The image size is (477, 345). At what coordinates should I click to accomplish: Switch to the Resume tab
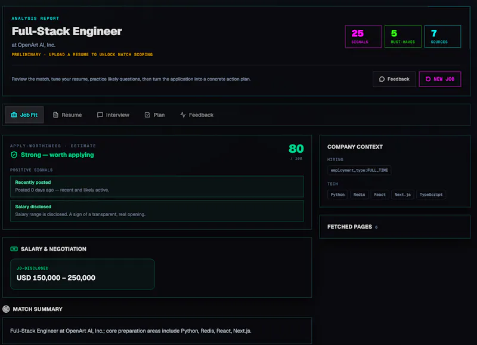click(67, 115)
